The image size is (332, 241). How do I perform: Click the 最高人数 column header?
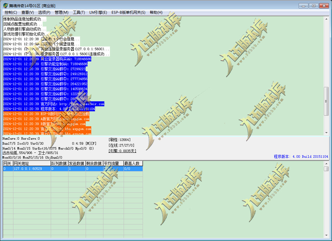pyautogui.click(x=133, y=163)
